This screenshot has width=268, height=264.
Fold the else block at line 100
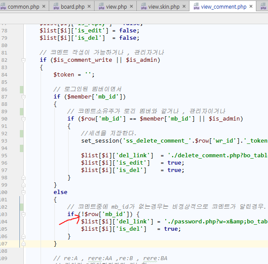click(x=24, y=192)
